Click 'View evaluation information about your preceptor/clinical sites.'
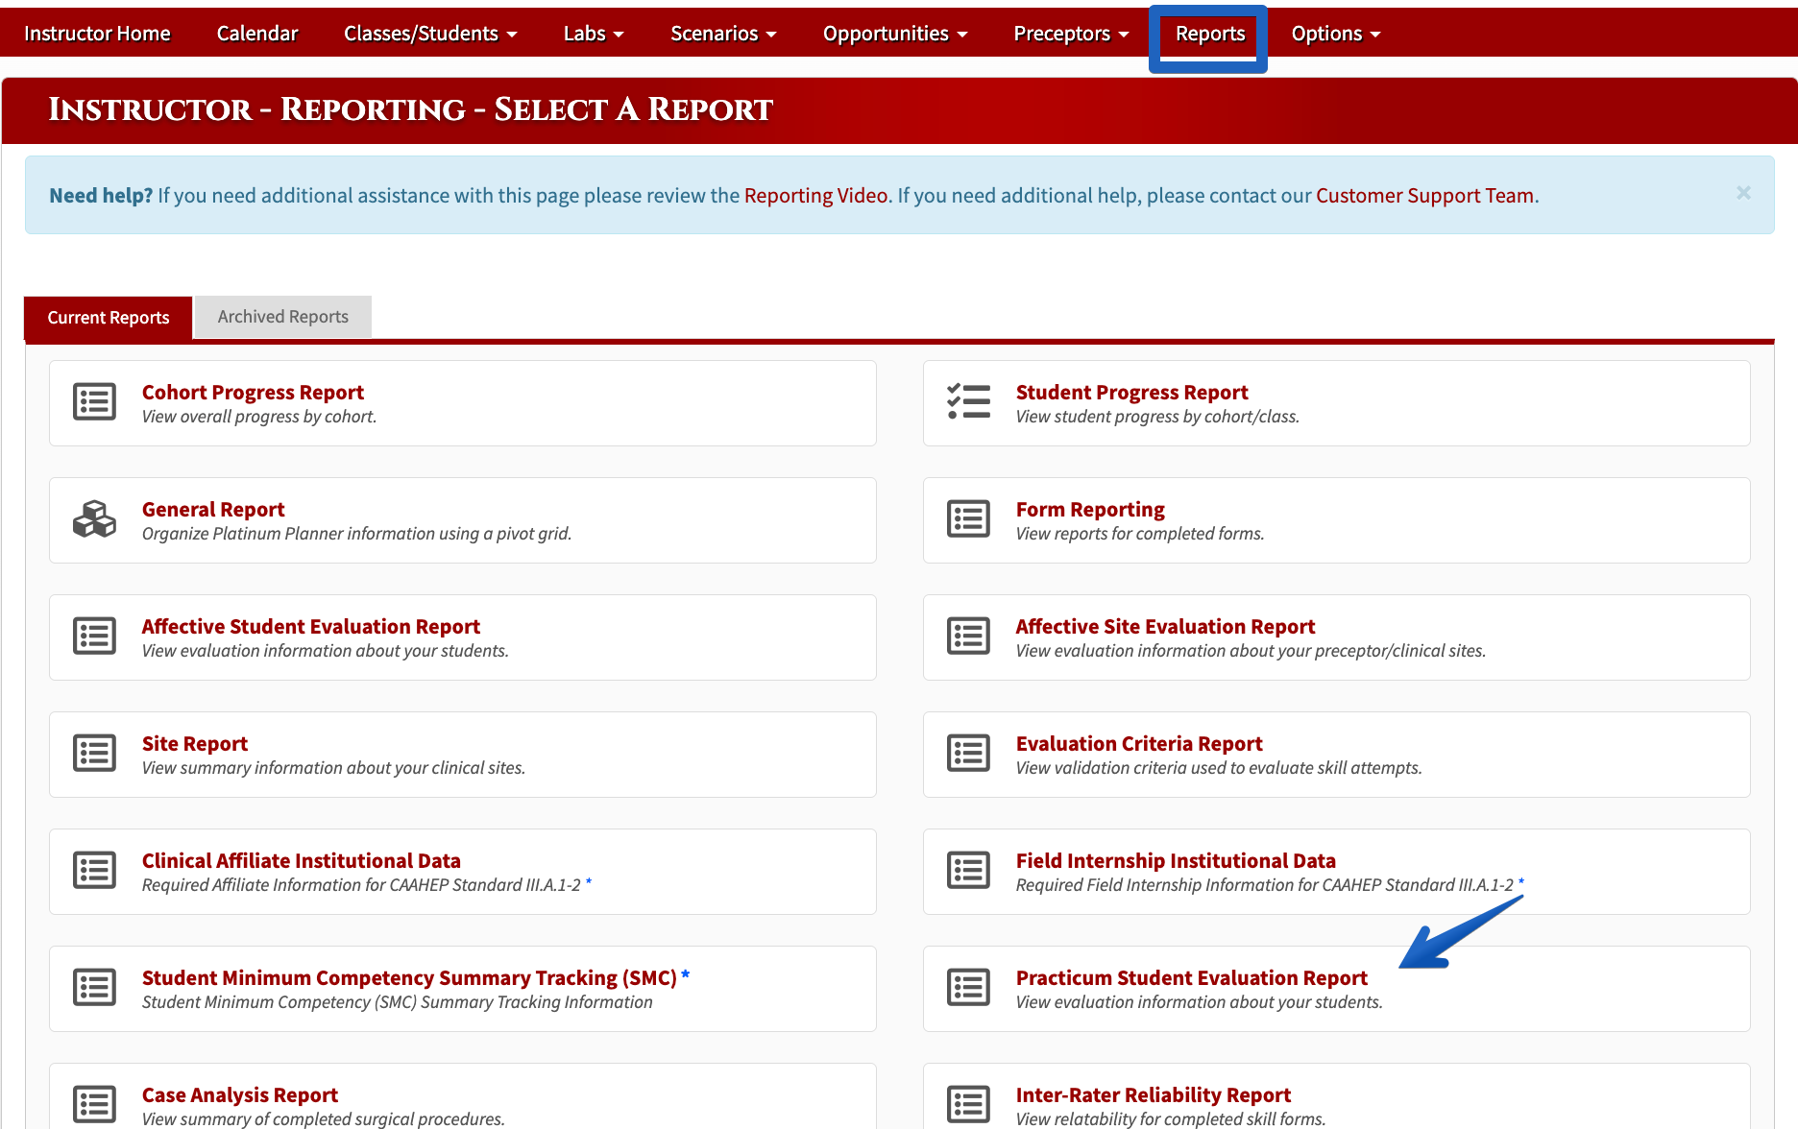The height and width of the screenshot is (1129, 1798). coord(1251,651)
